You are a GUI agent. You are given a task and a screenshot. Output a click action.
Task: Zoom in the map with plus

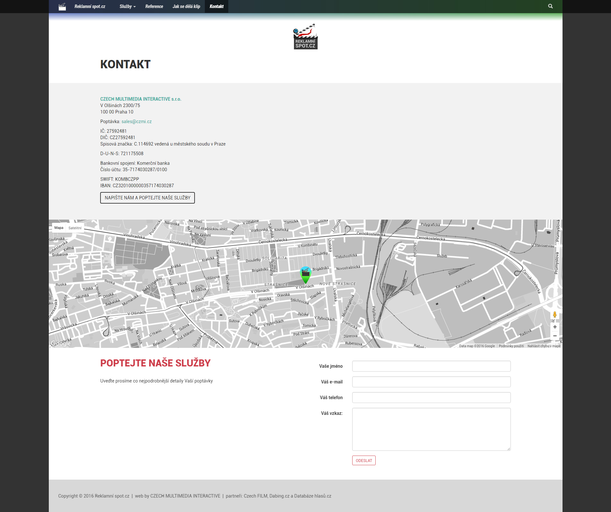[555, 327]
